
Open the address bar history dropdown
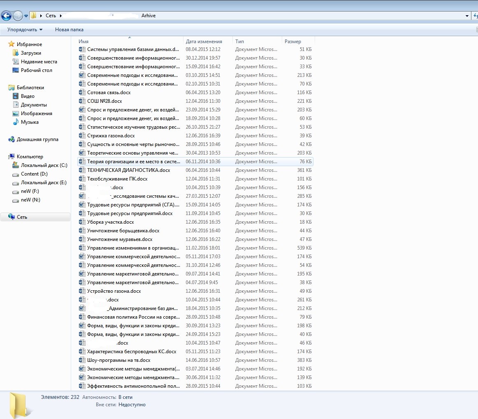coord(467,16)
